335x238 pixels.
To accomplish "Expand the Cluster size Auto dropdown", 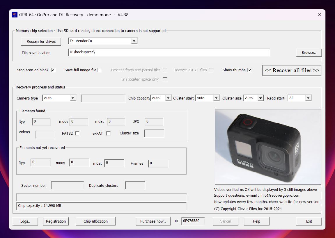I will [x=260, y=98].
